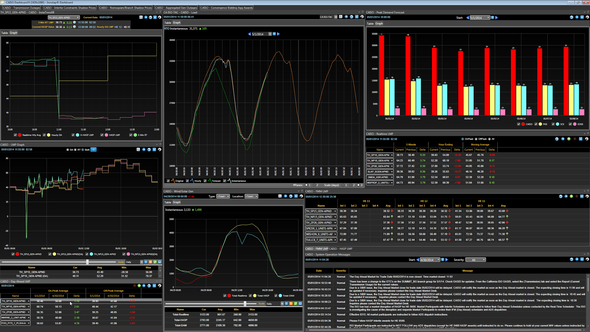Click magnifier icon in CAISO Load panel

pos(341,17)
